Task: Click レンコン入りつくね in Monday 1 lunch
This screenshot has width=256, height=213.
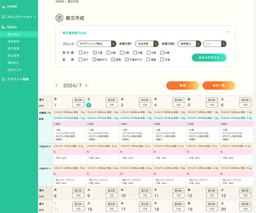Action: point(65,133)
